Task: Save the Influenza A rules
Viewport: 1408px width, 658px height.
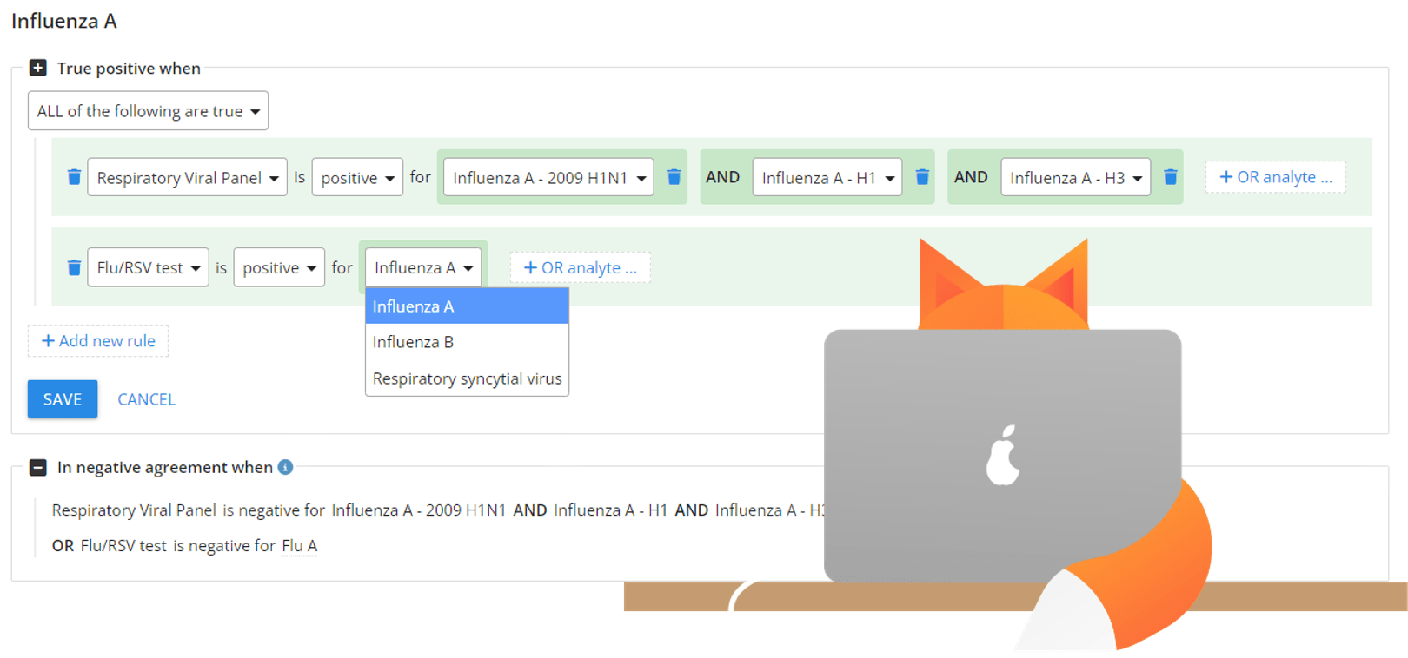Action: [63, 399]
